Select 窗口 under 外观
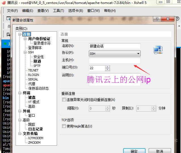 click(31, 115)
